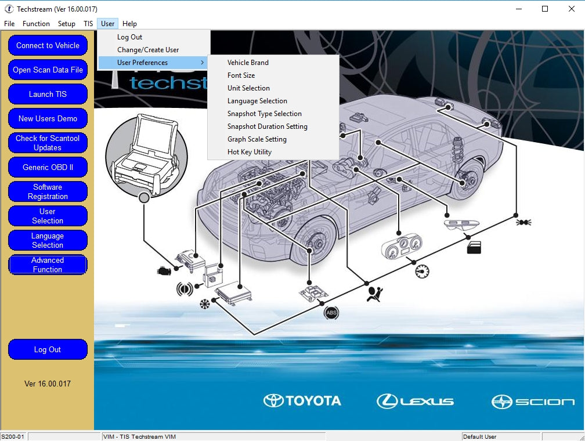This screenshot has height=441, width=585.
Task: Open the User menu
Action: click(107, 24)
